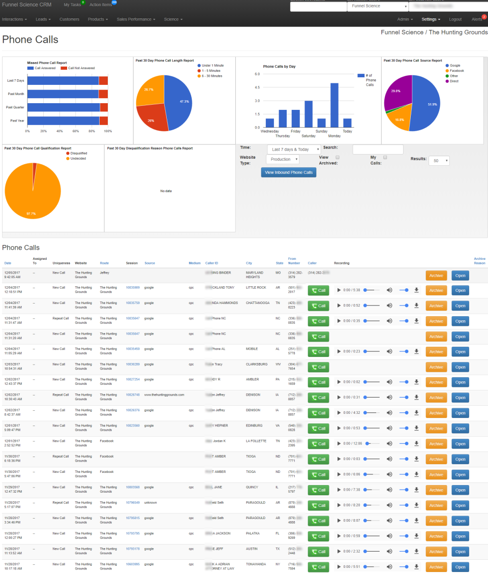Screen dimensions: 488x574
Task: Change Website Type from Production dropdown
Action: (282, 159)
